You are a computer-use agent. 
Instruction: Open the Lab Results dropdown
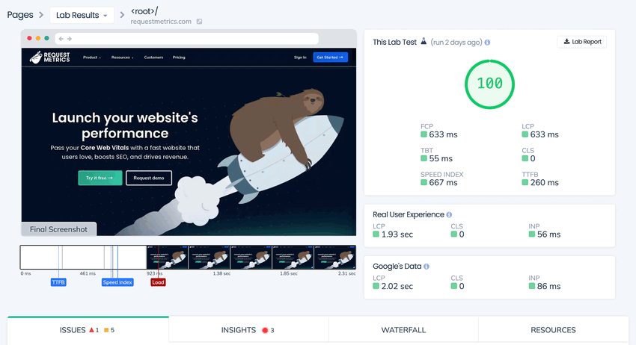click(x=82, y=15)
